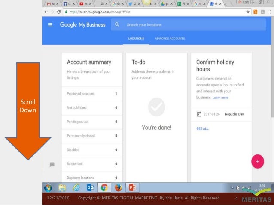Click in the Search your locations field

(189, 25)
